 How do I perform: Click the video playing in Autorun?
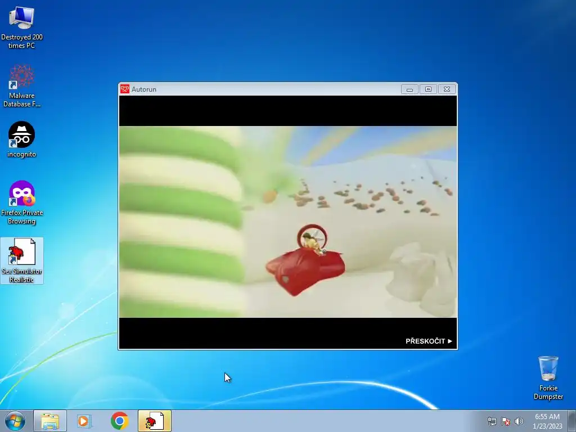point(288,222)
